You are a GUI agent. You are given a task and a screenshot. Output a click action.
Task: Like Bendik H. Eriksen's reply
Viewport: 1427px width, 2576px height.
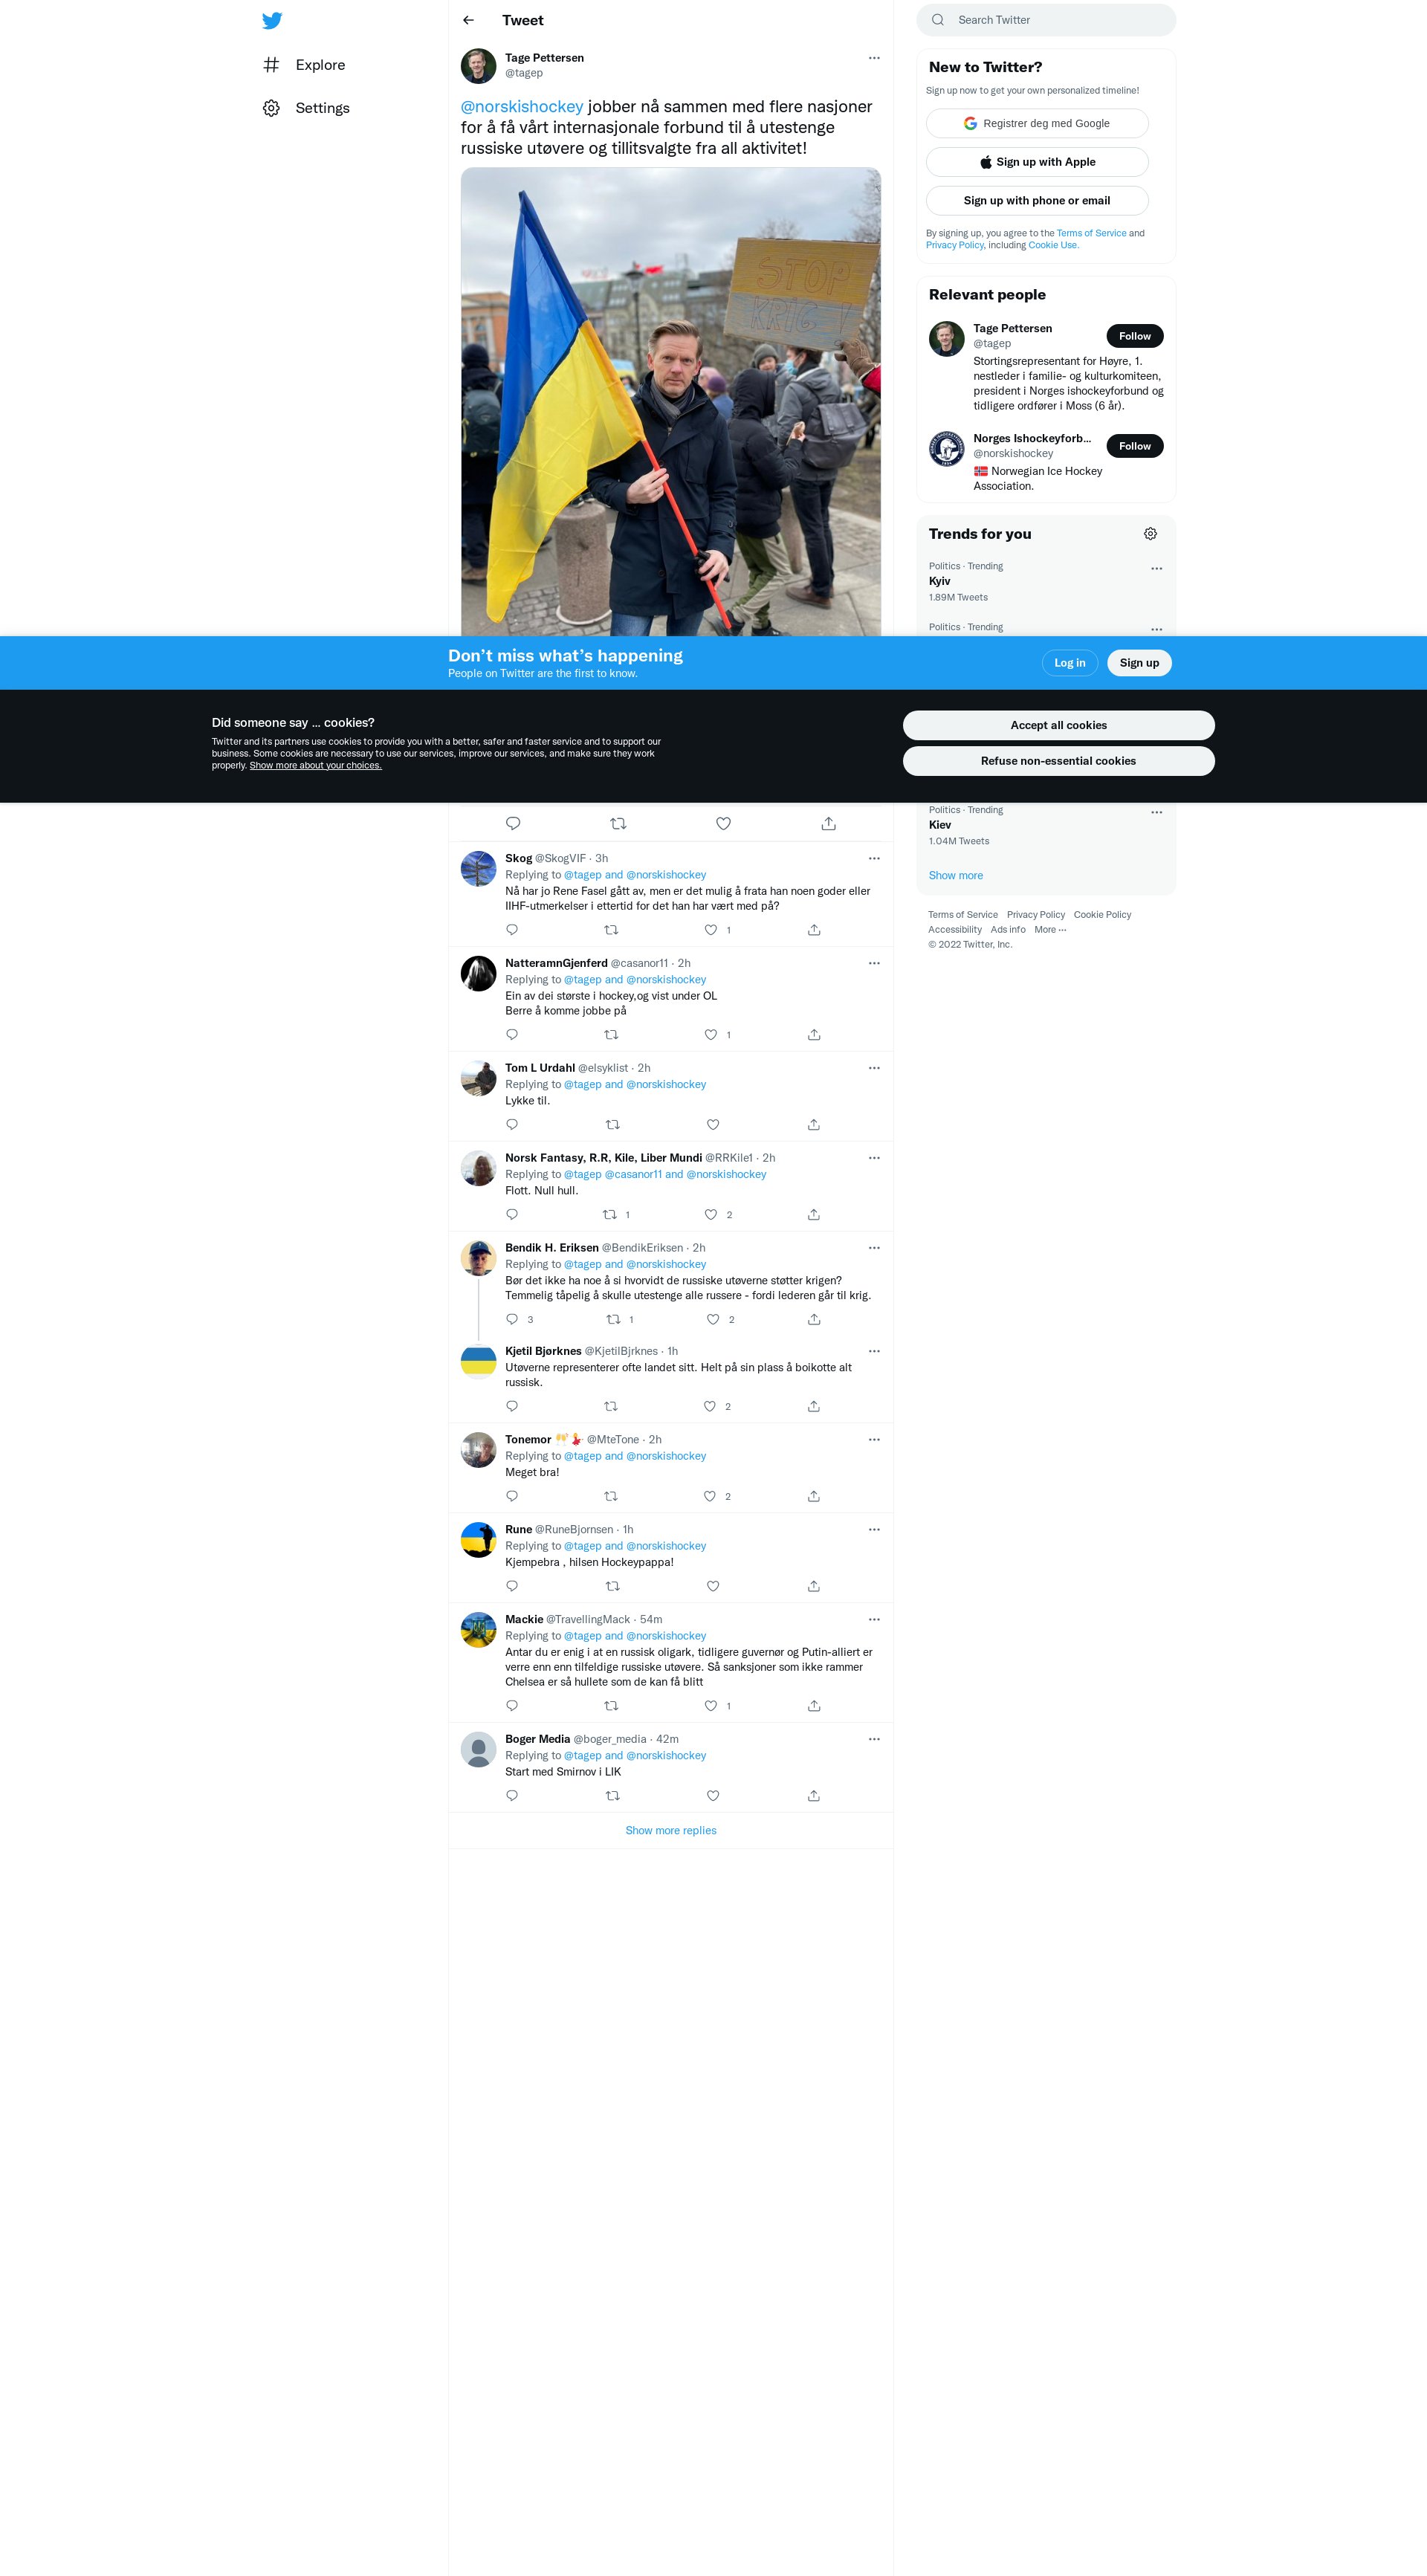click(713, 1320)
